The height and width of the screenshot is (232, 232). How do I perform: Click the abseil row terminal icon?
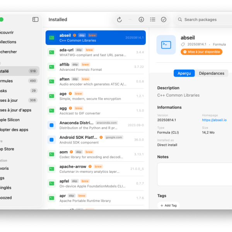coord(52,38)
